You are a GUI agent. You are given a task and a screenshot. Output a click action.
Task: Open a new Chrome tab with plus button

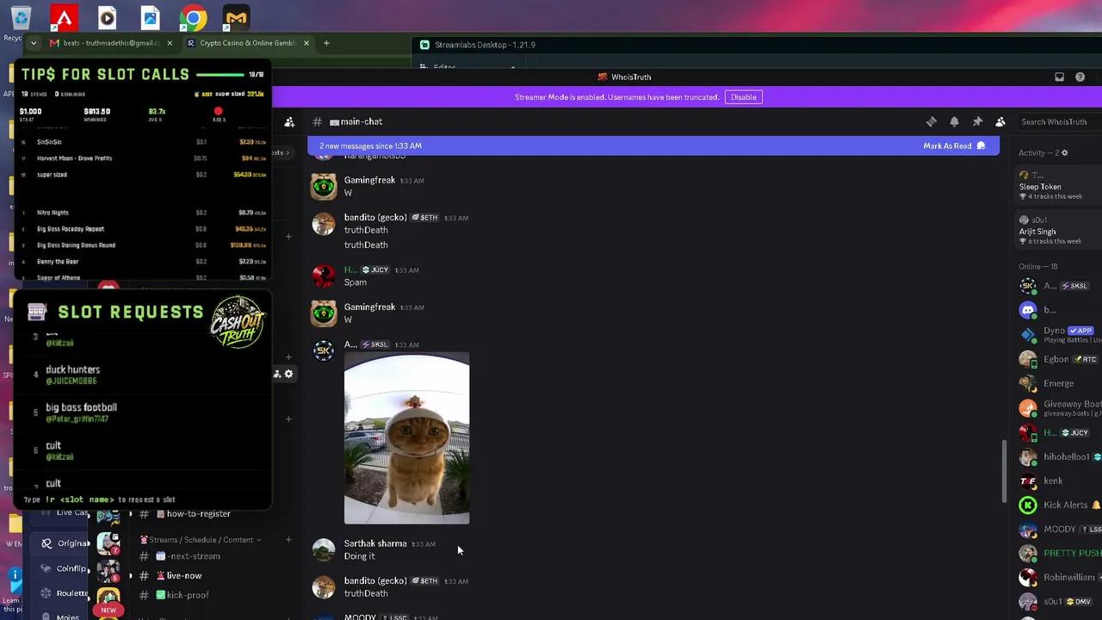point(326,43)
